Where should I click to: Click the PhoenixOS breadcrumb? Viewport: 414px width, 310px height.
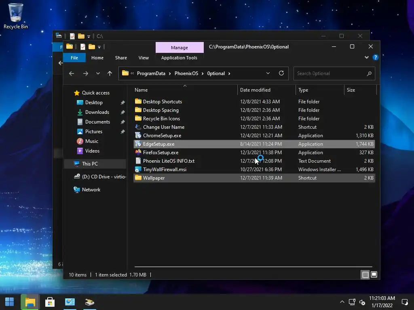[186, 73]
